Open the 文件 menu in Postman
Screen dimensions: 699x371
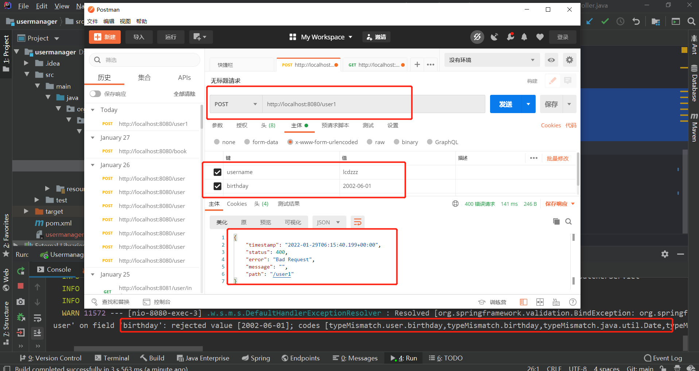[x=92, y=21]
